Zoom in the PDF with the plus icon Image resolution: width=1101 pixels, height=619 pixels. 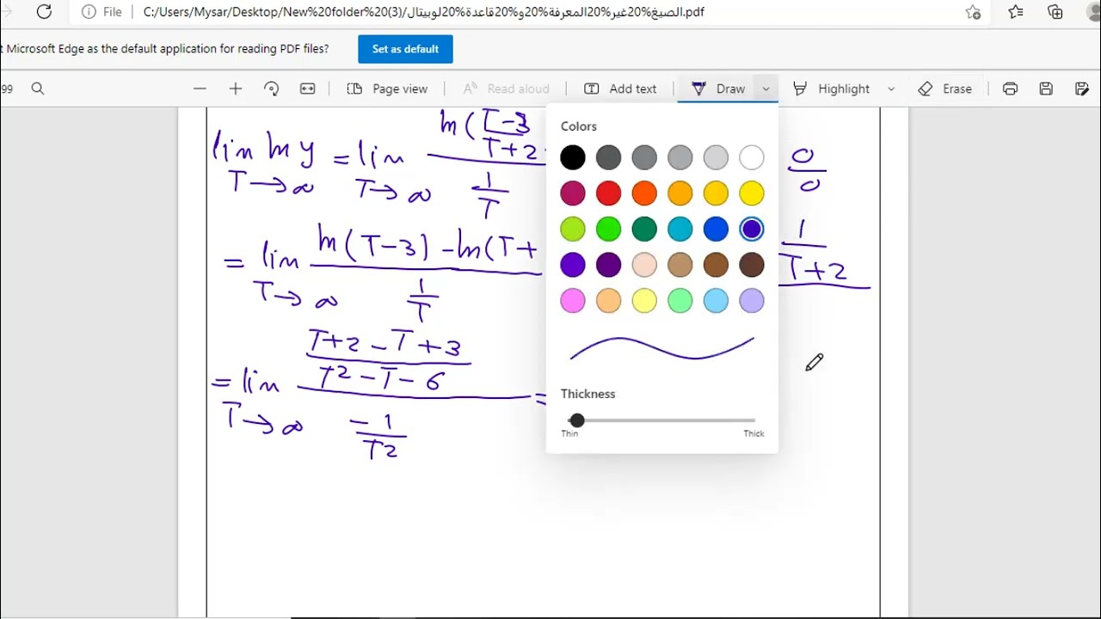tap(236, 89)
